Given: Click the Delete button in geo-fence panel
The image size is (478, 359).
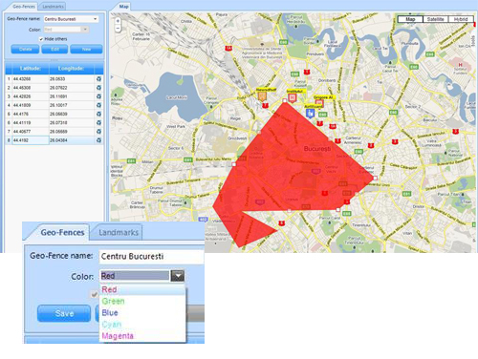Looking at the screenshot, I should click(25, 50).
